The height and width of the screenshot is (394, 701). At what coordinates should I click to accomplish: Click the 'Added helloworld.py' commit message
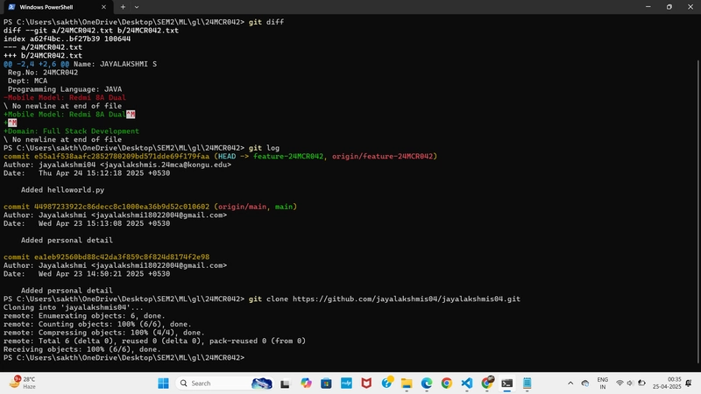coord(62,190)
